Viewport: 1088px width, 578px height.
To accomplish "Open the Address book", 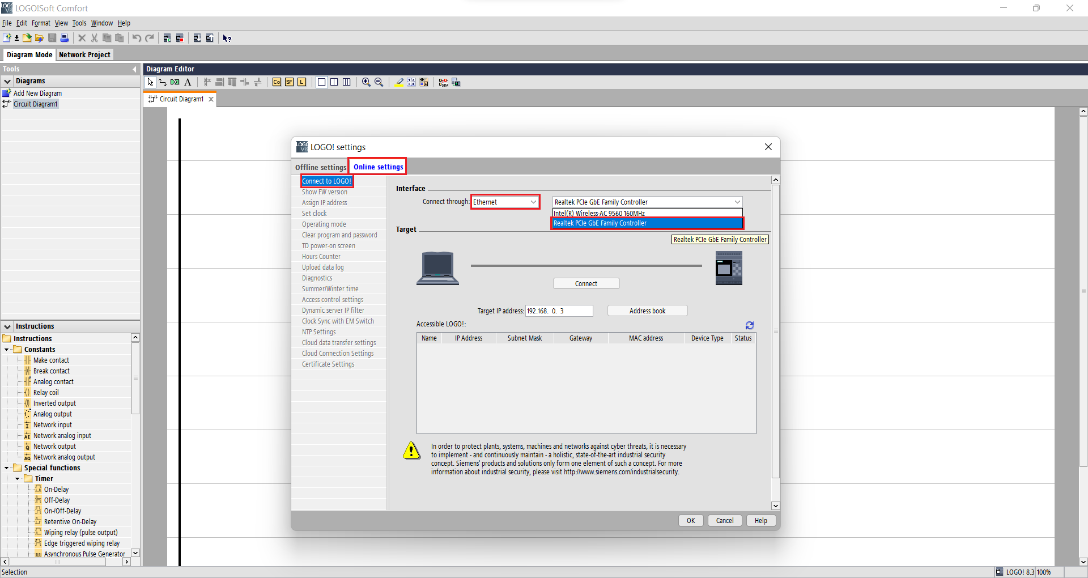I will coord(647,311).
